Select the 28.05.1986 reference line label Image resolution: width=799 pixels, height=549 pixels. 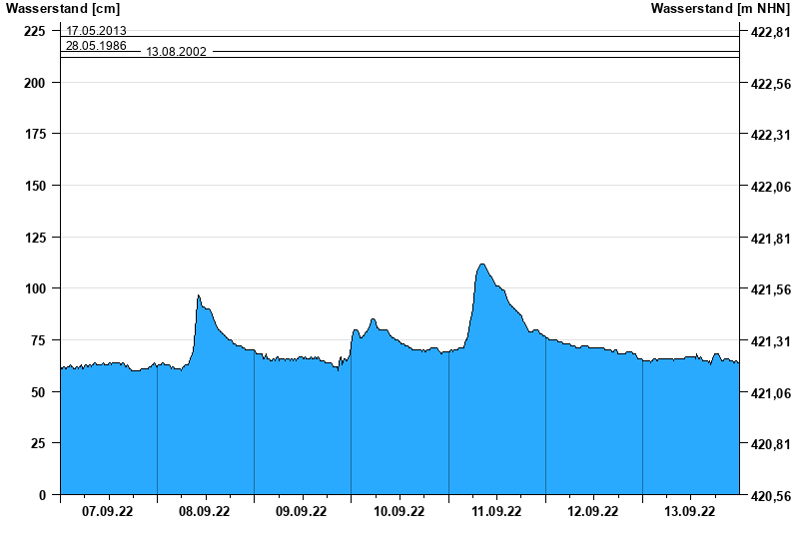pos(96,46)
